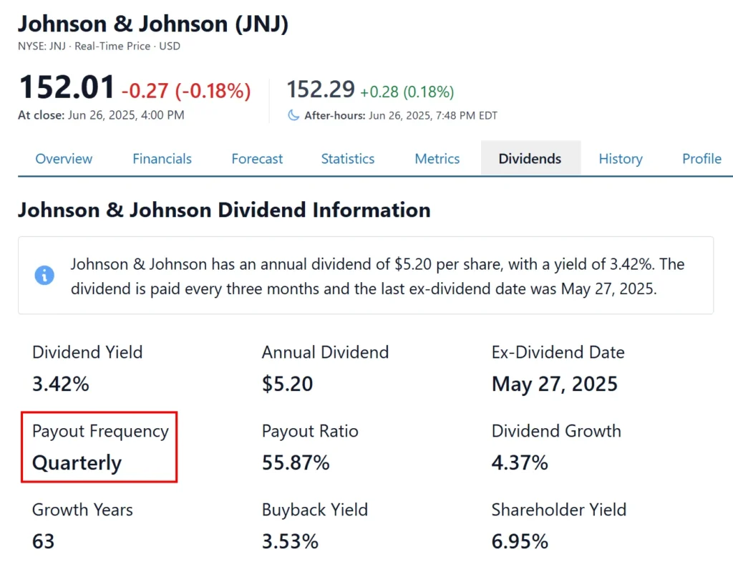The height and width of the screenshot is (572, 733).
Task: Click the Dividend Growth 4.37% value
Action: click(x=520, y=462)
